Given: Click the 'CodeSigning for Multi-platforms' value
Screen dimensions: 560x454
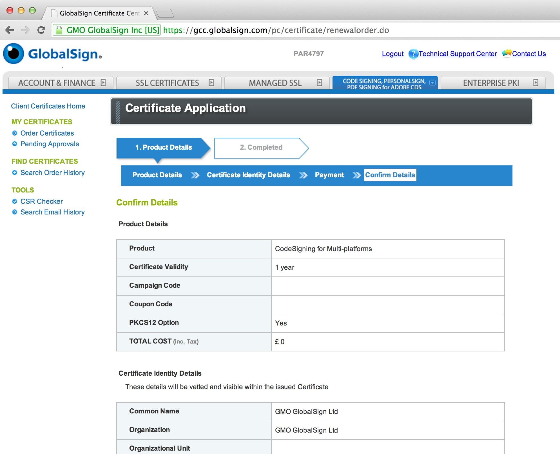Looking at the screenshot, I should (323, 249).
